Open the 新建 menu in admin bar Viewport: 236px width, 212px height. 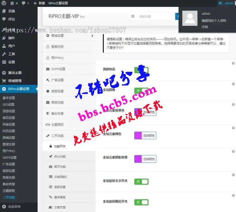[39, 3]
